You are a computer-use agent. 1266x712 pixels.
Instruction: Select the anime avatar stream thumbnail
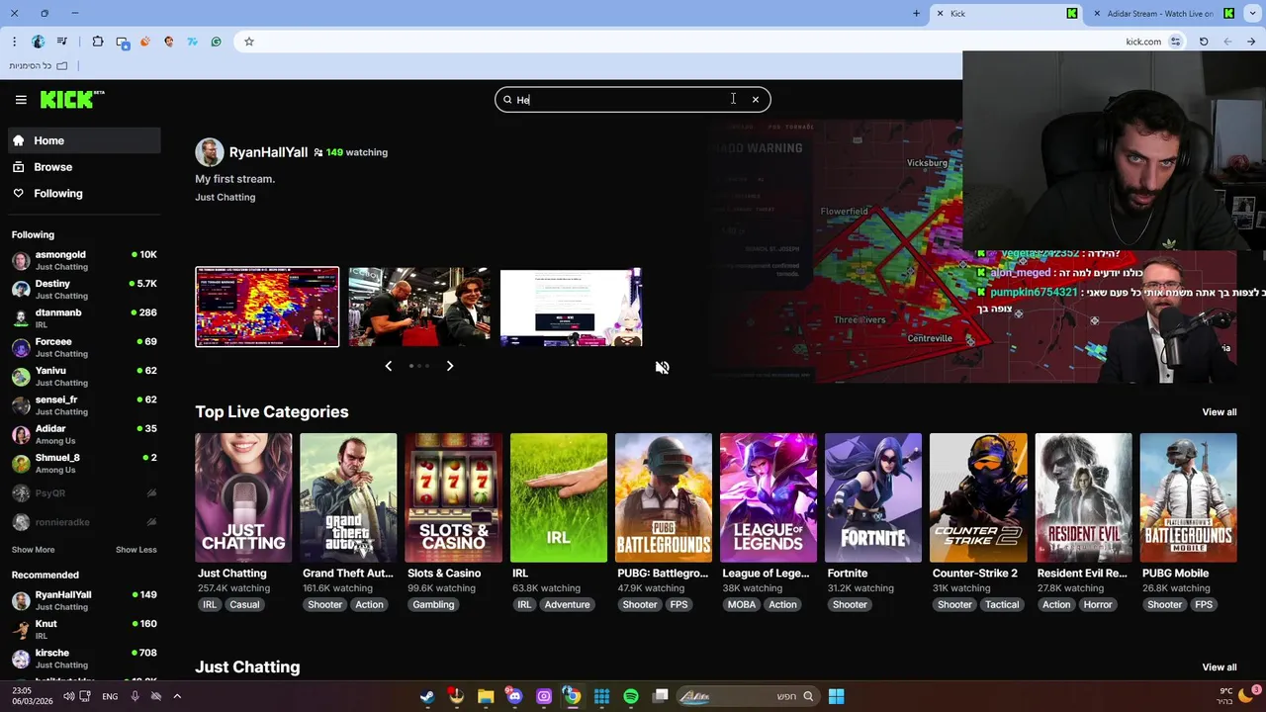click(572, 307)
